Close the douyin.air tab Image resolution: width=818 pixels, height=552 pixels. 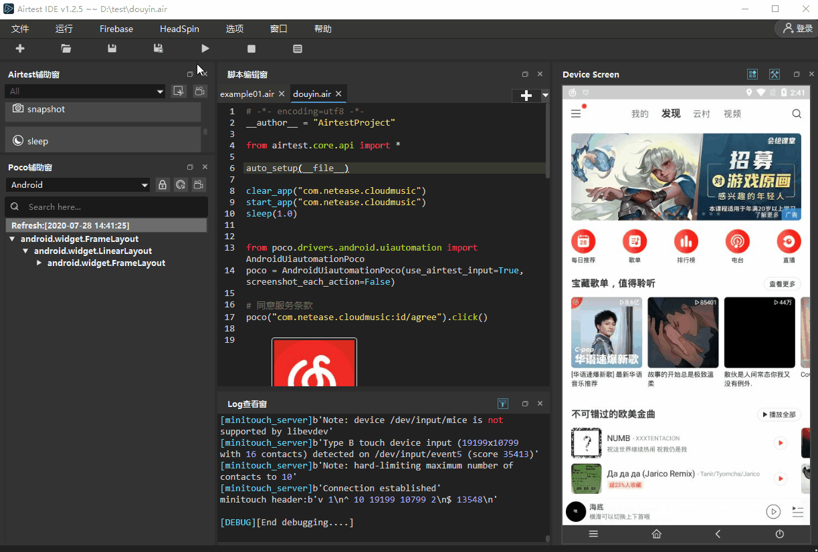[338, 94]
